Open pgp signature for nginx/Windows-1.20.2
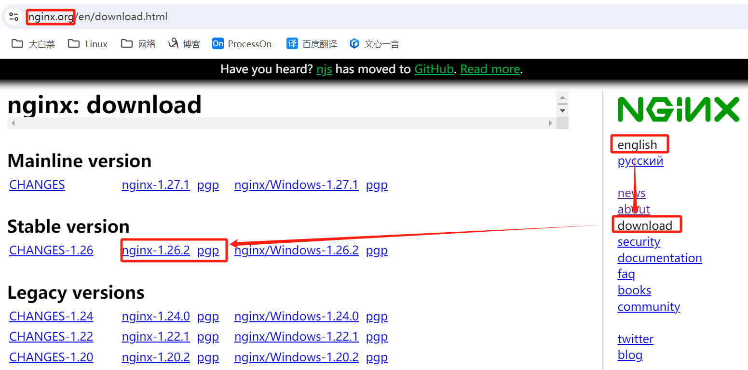 (x=377, y=357)
